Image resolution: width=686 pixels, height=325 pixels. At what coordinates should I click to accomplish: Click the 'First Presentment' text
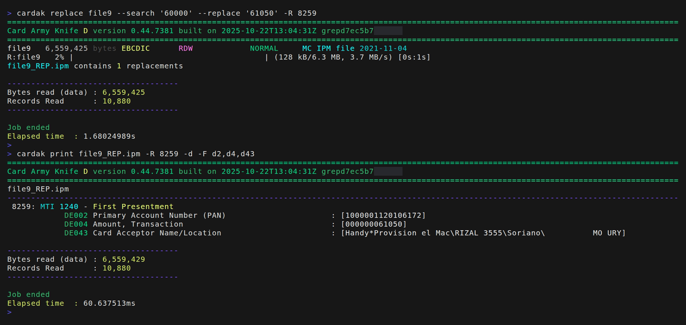pos(133,207)
